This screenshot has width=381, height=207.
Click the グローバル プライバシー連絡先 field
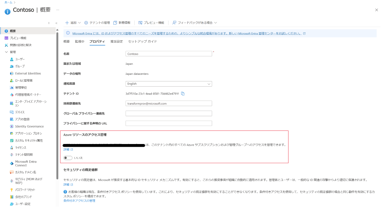[169, 113]
